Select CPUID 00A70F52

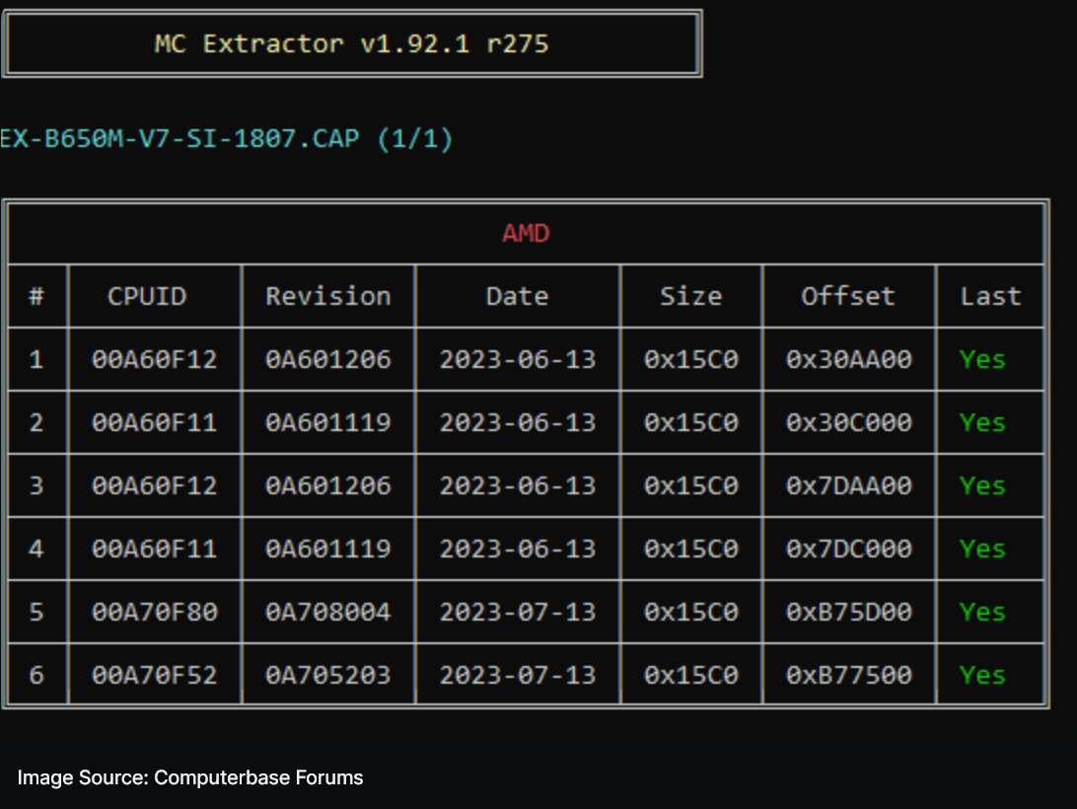(155, 676)
